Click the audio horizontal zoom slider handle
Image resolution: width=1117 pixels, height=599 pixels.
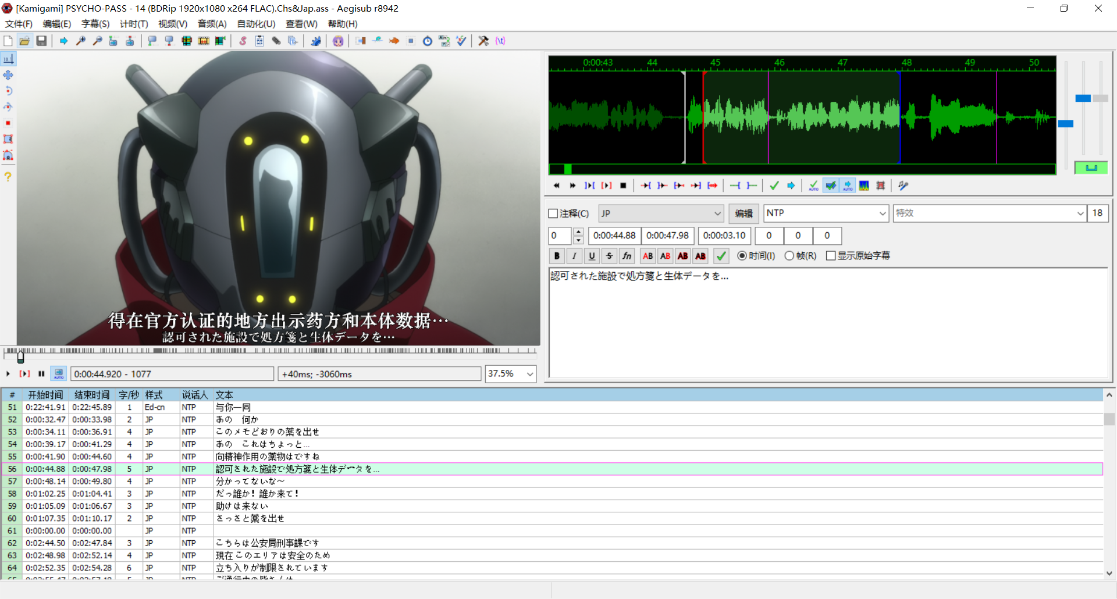coord(1066,124)
